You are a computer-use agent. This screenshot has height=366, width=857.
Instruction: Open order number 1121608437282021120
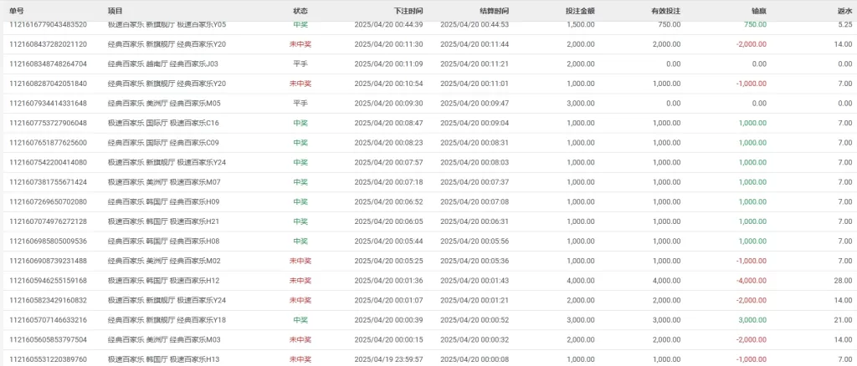point(48,44)
